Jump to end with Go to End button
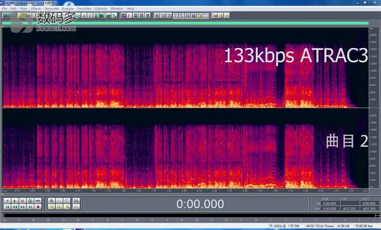Image resolution: width=381 pixels, height=230 pixels. coord(30,207)
